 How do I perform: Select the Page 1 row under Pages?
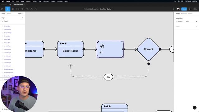tap(12, 21)
